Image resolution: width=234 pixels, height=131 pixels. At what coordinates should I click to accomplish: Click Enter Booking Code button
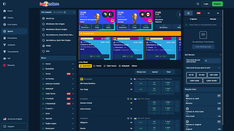pyautogui.click(x=203, y=47)
